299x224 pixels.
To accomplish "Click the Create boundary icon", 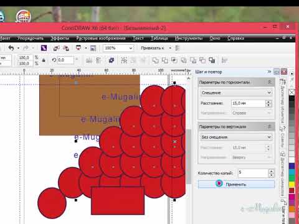I will (212, 60).
